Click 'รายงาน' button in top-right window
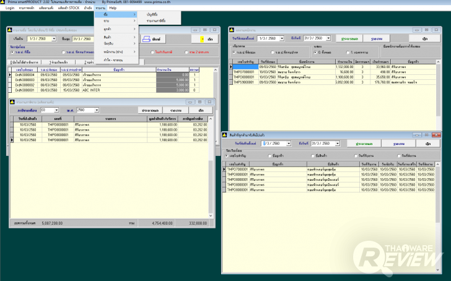 coord(377,39)
